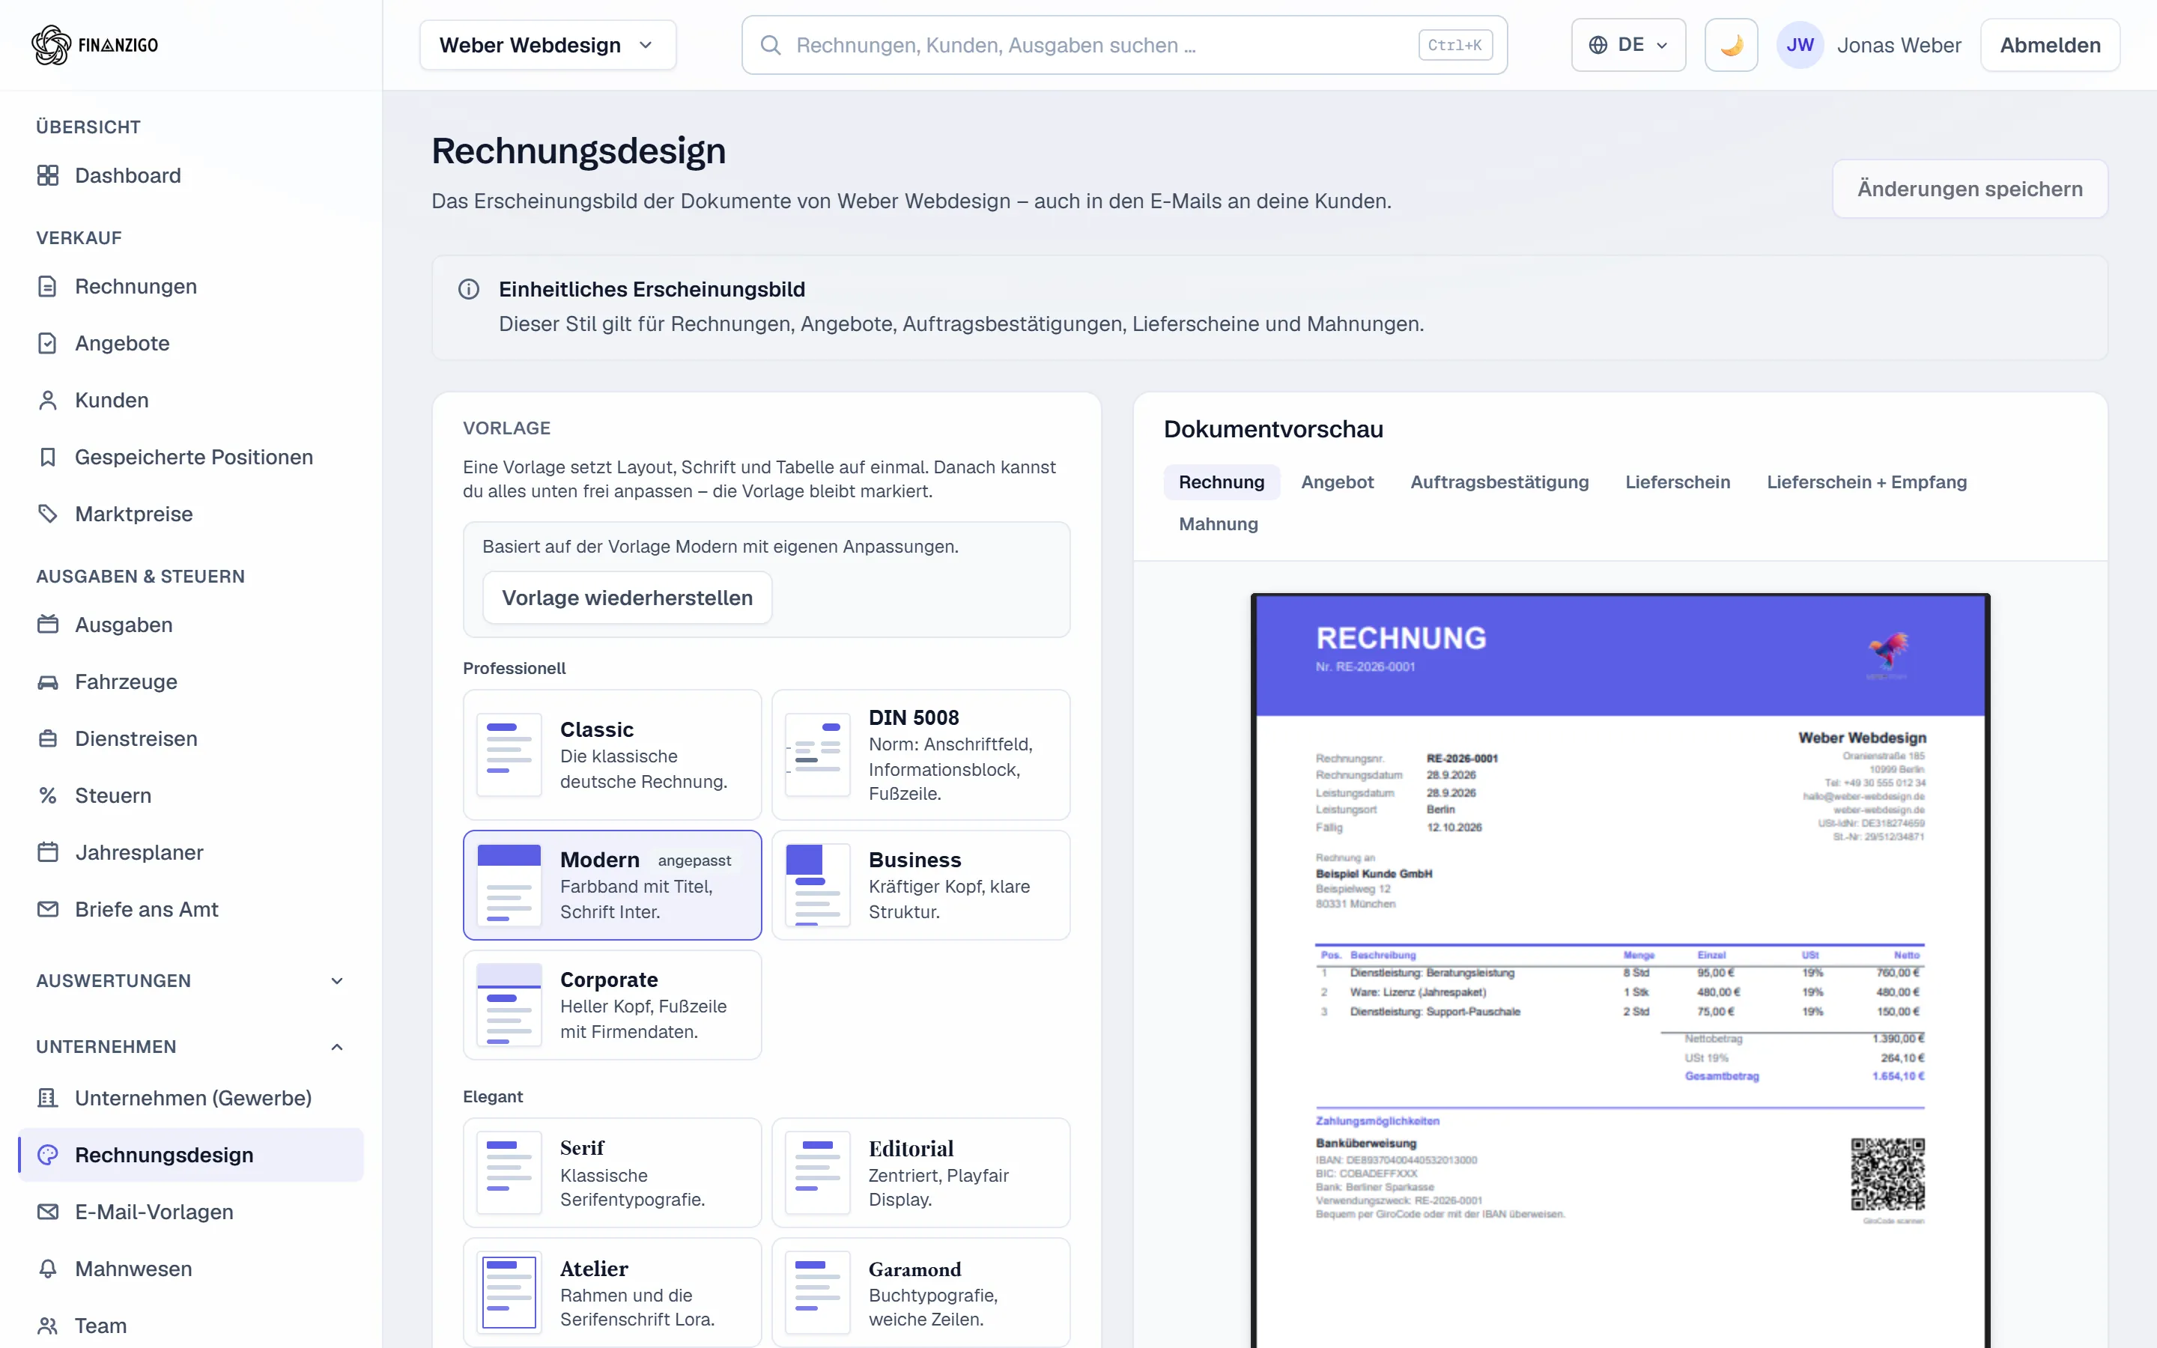Click Vorlage wiederherstellen button

point(627,598)
